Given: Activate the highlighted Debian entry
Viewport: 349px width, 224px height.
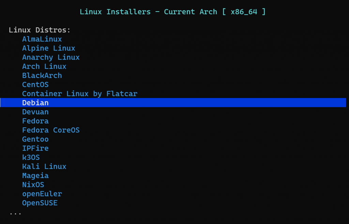Looking at the screenshot, I should tap(35, 103).
